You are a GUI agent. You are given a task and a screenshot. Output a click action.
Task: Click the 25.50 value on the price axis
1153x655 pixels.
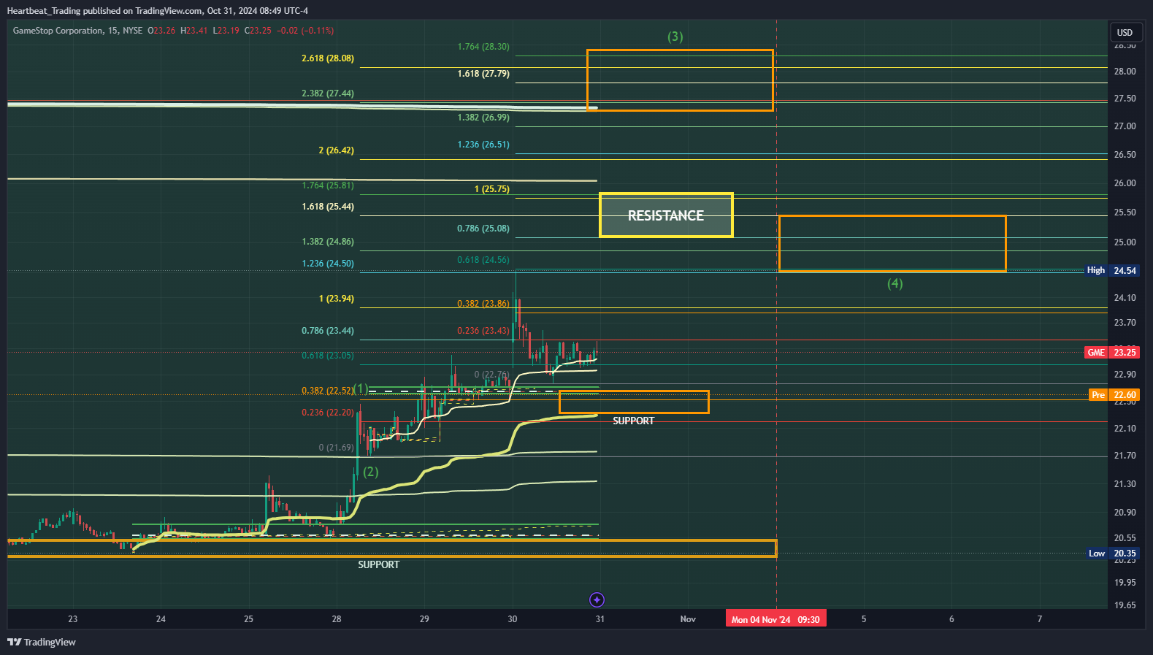point(1125,212)
